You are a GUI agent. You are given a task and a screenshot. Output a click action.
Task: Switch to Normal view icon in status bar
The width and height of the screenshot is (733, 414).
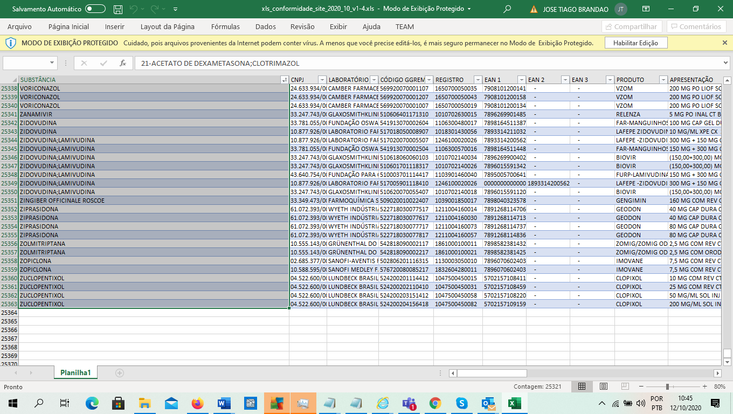582,387
